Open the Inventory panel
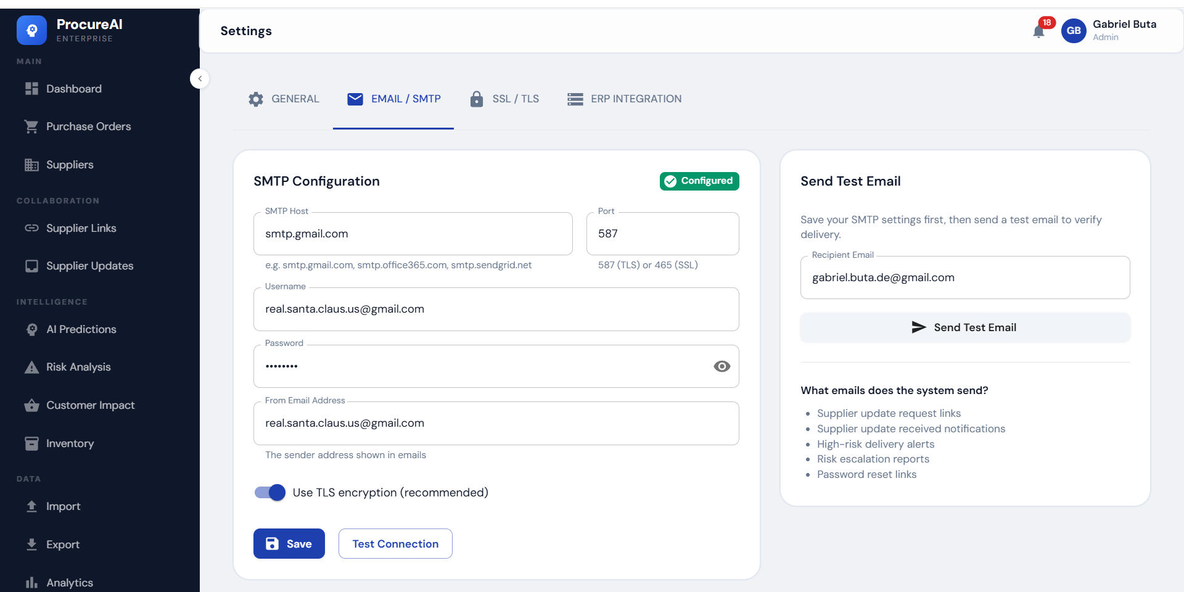The image size is (1184, 592). coord(70,443)
